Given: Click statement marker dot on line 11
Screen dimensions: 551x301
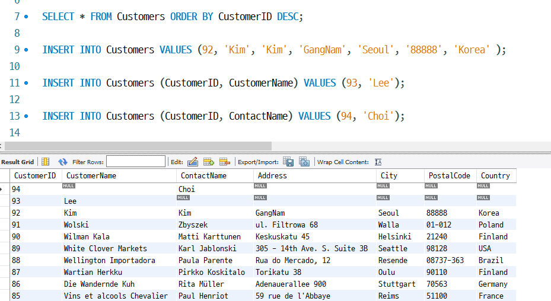Looking at the screenshot, I should pyautogui.click(x=26, y=83).
